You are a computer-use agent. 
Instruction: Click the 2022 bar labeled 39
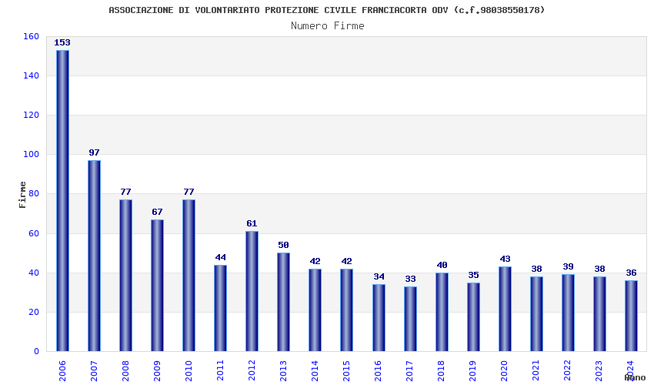568,313
